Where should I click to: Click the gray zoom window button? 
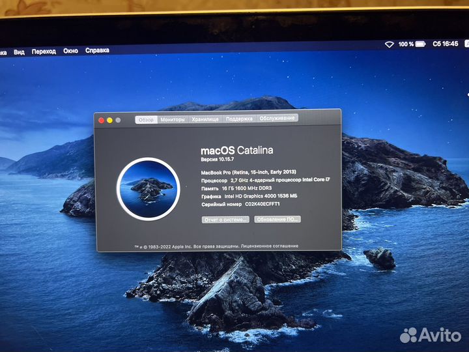click(118, 120)
